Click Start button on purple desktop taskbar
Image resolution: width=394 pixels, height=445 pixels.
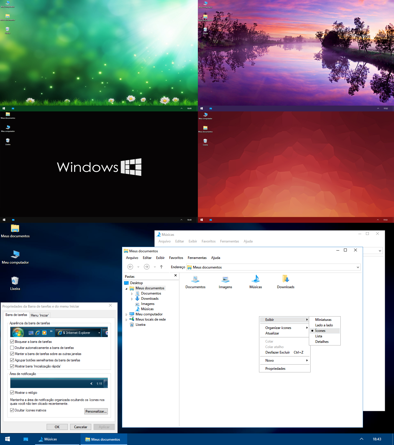[x=202, y=109]
